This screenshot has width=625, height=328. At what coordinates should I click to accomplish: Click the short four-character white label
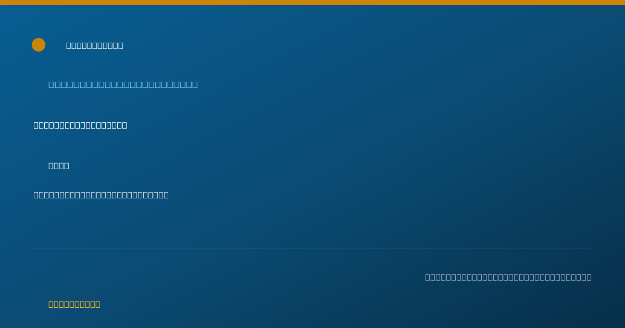59,166
